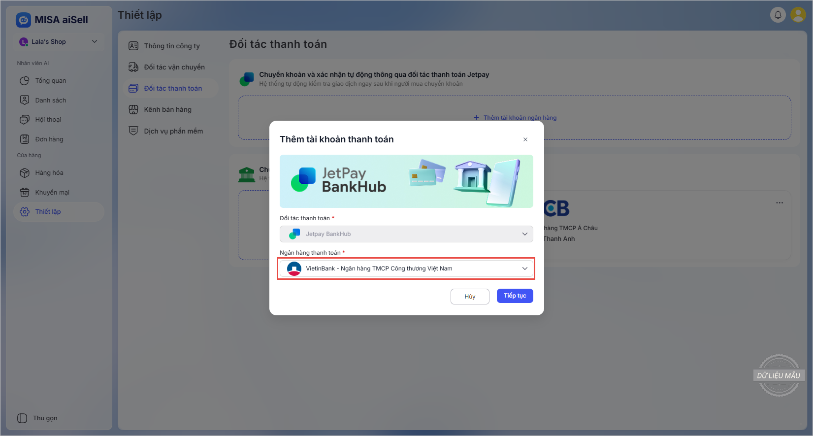Click the Danh sách list icon

[25, 100]
